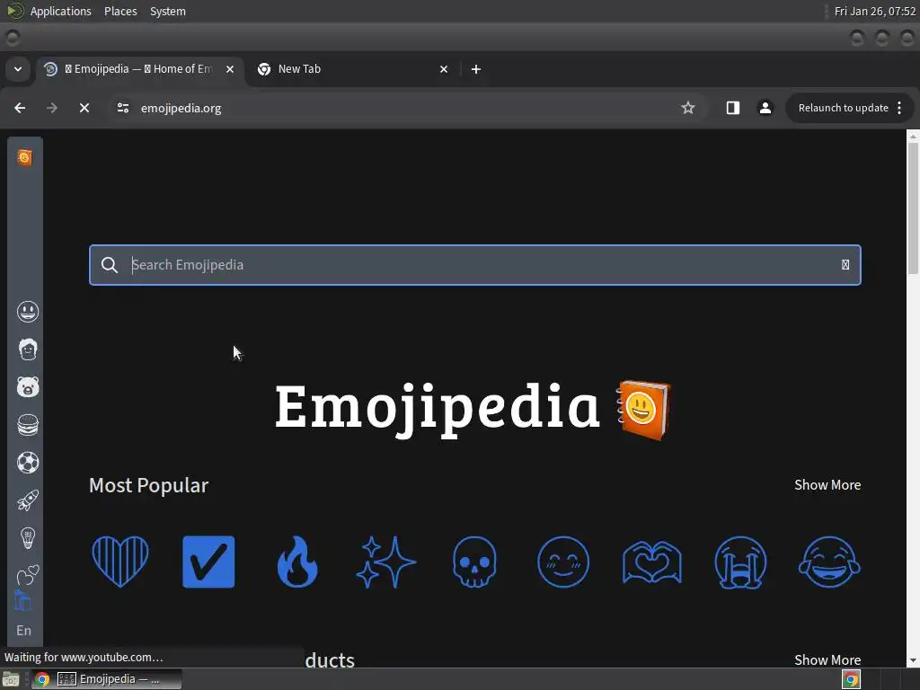This screenshot has width=920, height=690.
Task: Click the Most Popular heading
Action: [x=148, y=485]
